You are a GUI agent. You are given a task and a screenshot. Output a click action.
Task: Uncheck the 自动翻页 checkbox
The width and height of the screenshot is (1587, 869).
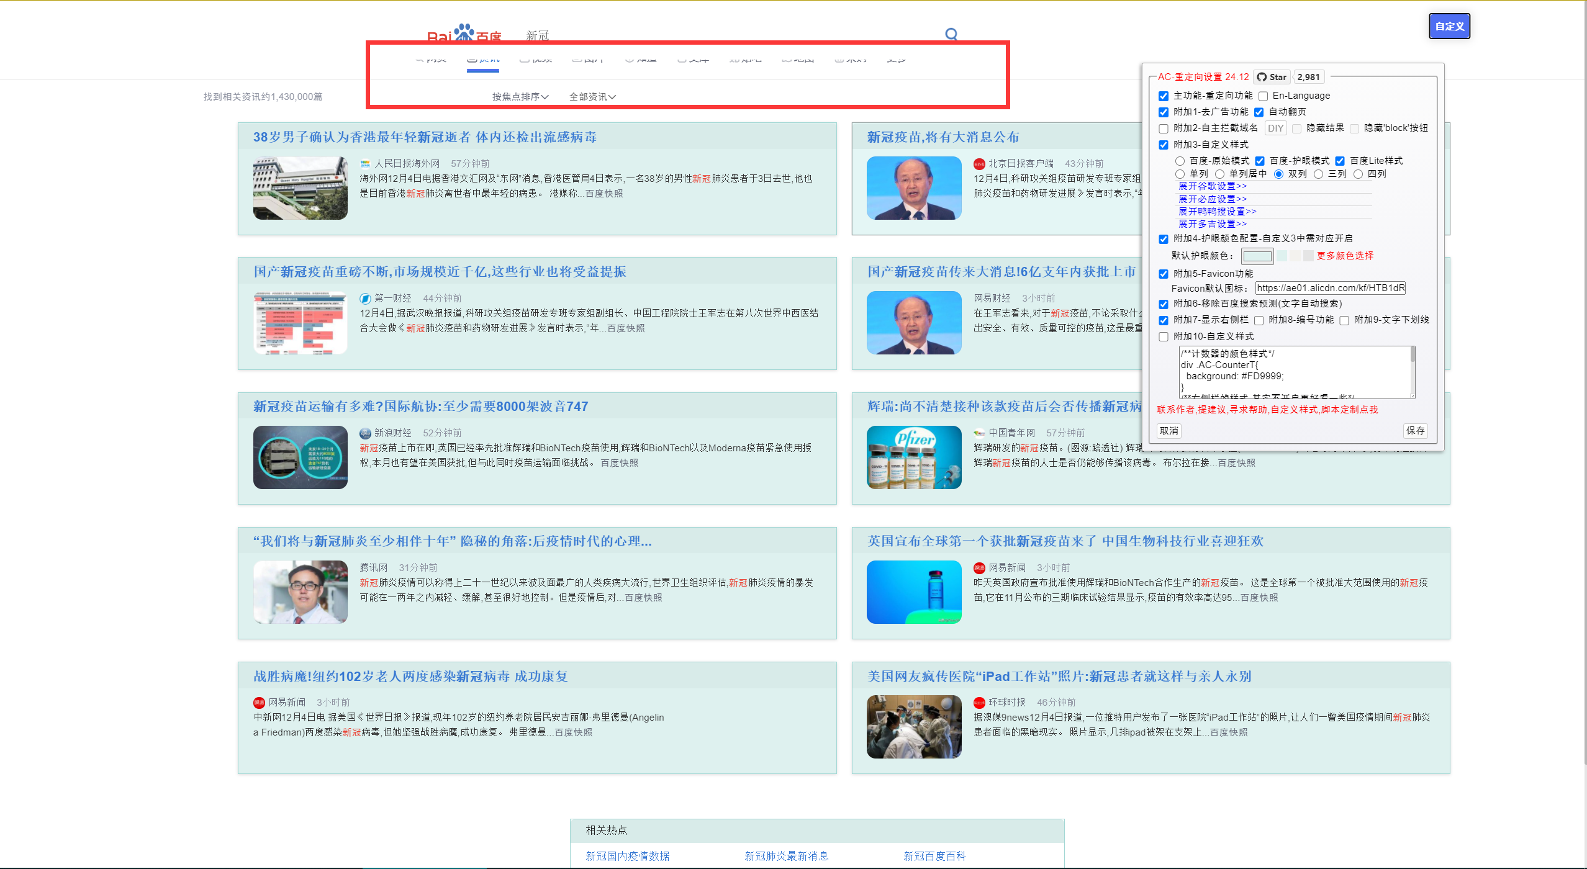click(1260, 112)
